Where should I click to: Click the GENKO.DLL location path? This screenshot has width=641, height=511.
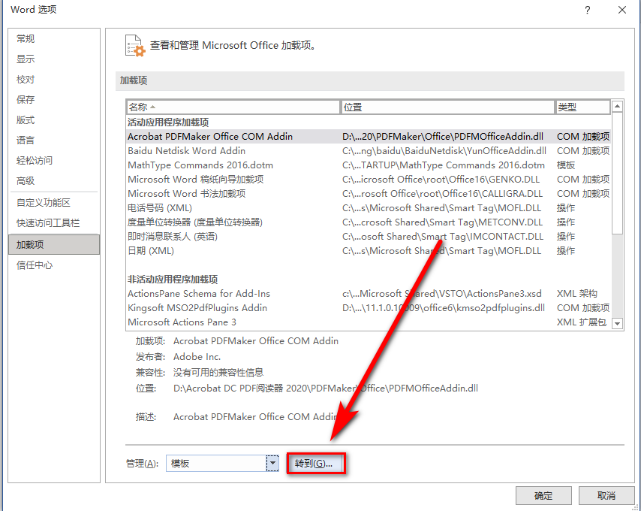(441, 180)
